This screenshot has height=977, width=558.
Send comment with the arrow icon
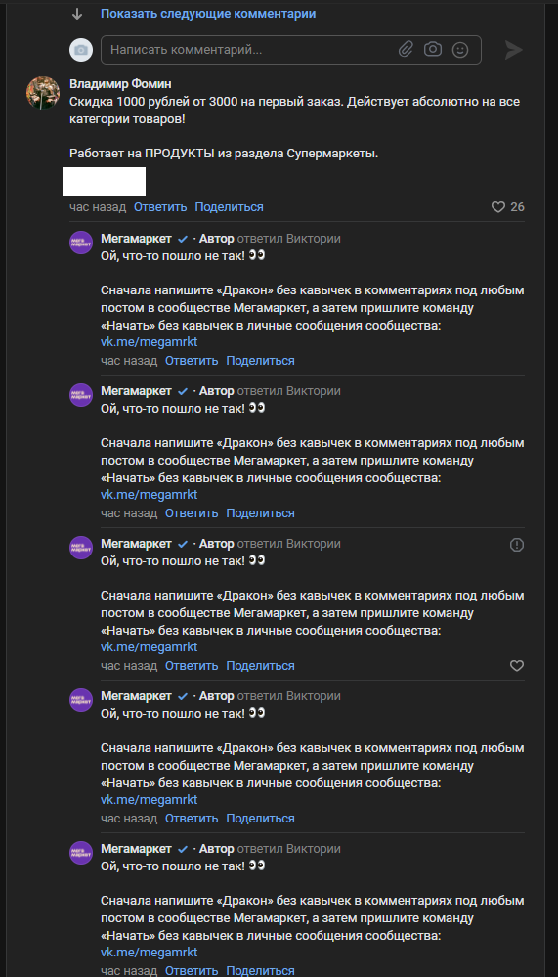pyautogui.click(x=513, y=50)
